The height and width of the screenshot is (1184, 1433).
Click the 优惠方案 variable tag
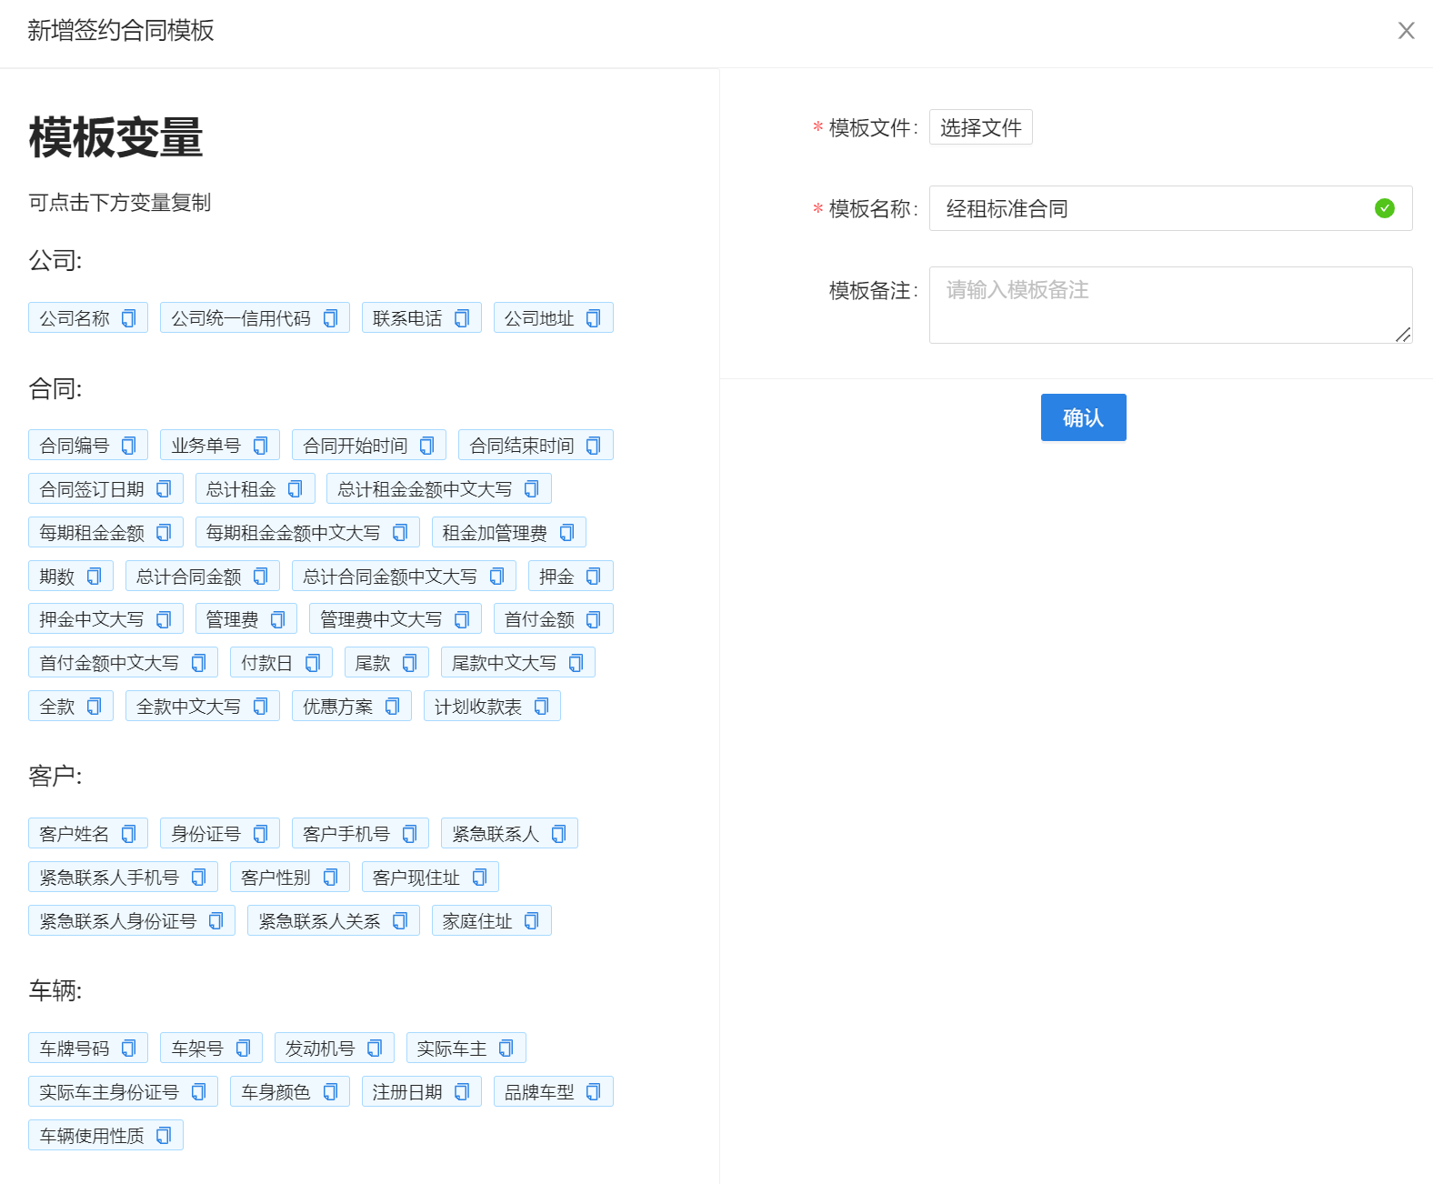pyautogui.click(x=338, y=707)
